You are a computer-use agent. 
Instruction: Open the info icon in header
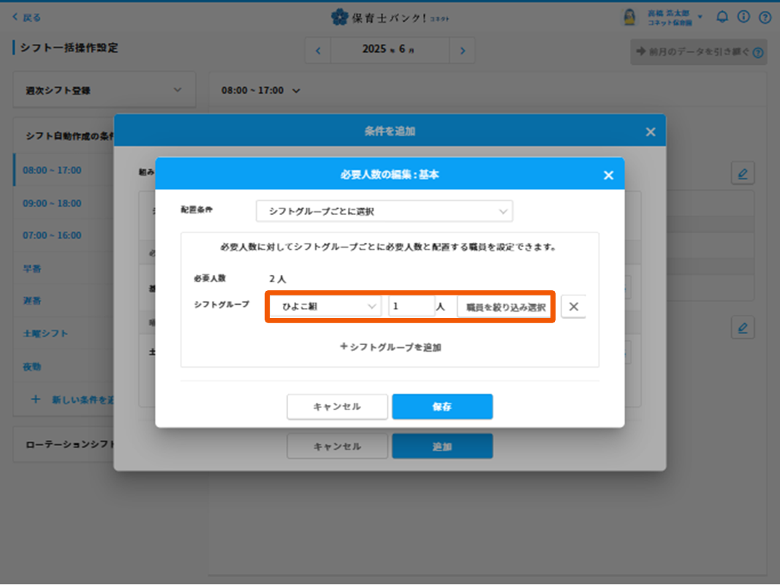click(x=743, y=17)
